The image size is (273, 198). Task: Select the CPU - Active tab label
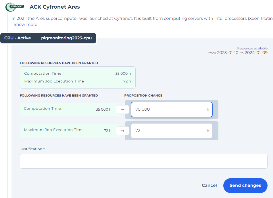[x=18, y=38]
